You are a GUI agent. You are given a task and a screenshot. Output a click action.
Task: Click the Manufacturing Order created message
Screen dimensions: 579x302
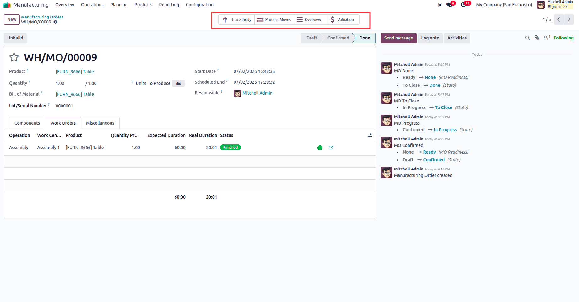coord(423,175)
